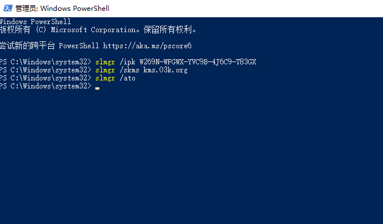The width and height of the screenshot is (383, 224).
Task: Click the last empty "PS C:\Windows\system32>" prompt
Action: [45, 86]
